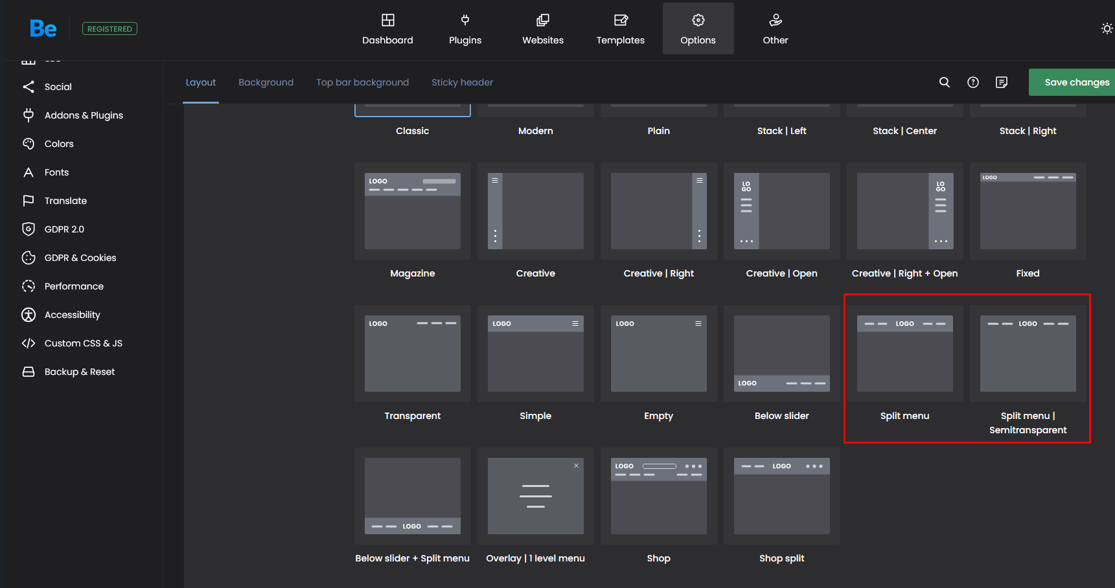
Task: Select the Fixed header layout
Action: tap(1028, 211)
